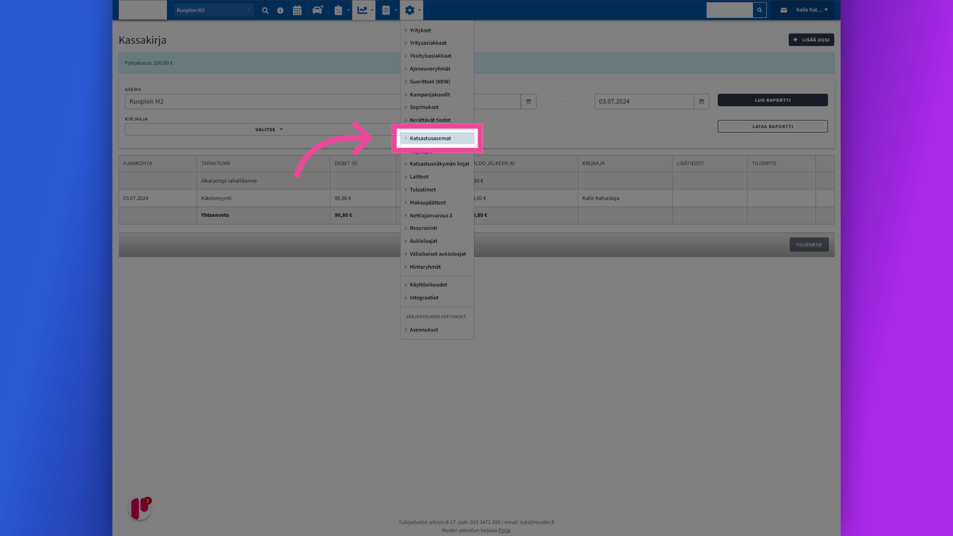
Task: Open the Valitse kirjaaja dropdown
Action: [269, 130]
